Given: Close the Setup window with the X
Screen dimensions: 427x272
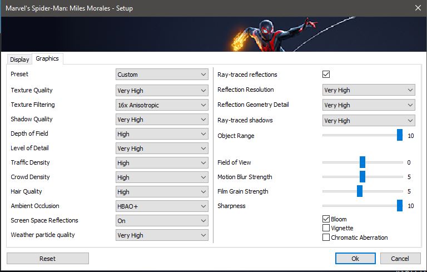Looking at the screenshot, I should pyautogui.click(x=418, y=8).
